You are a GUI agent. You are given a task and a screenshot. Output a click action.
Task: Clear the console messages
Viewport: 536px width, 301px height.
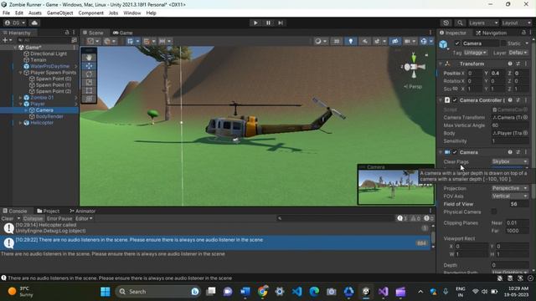click(8, 218)
